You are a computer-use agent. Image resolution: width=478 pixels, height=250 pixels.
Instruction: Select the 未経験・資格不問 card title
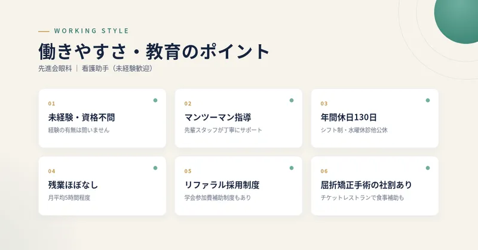(81, 117)
